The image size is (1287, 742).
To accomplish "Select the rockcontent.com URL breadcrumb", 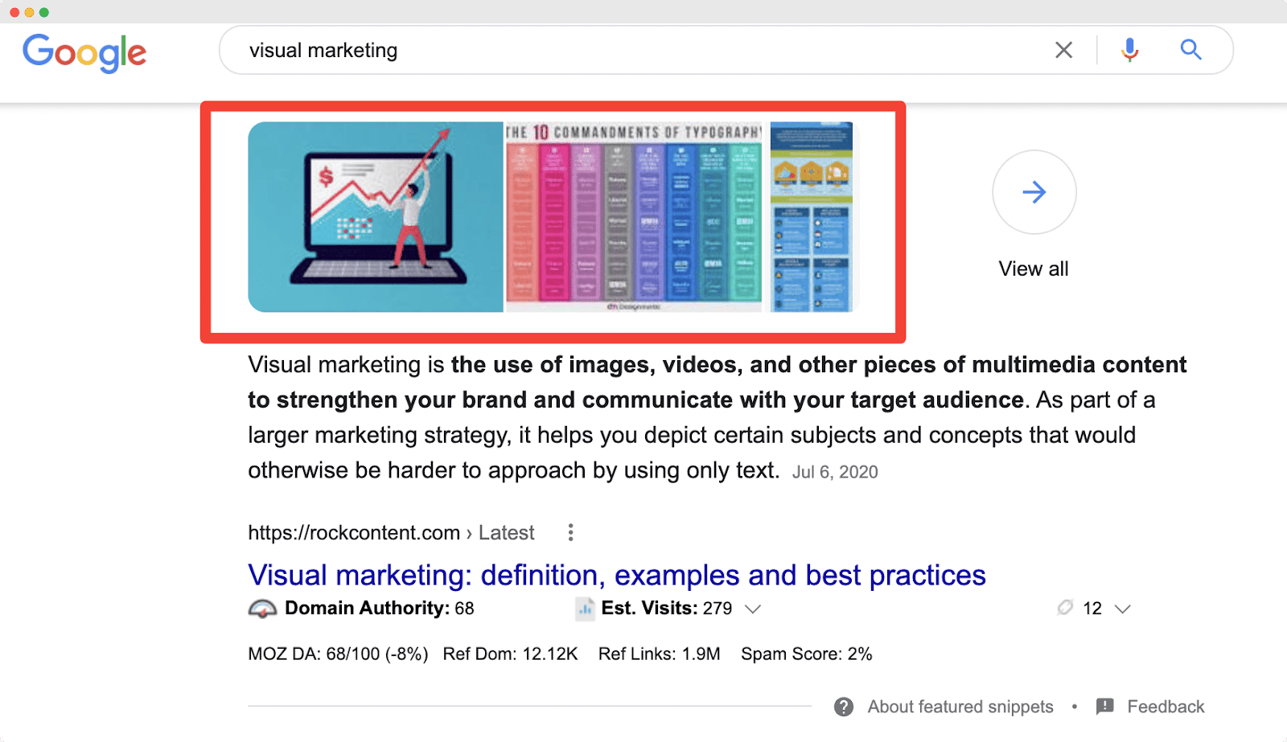I will click(x=354, y=532).
